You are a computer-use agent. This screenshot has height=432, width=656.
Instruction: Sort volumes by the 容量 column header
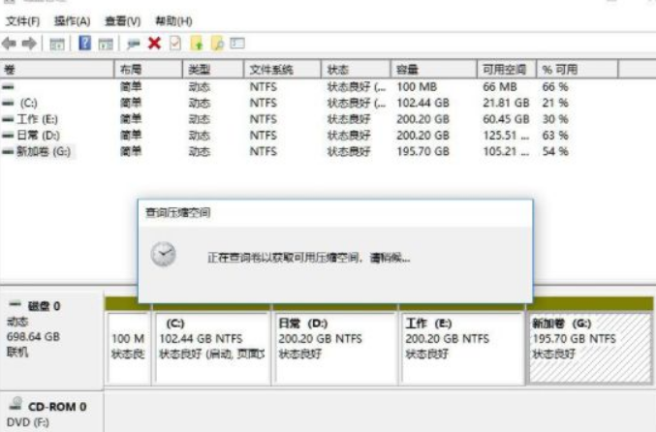[x=407, y=70]
